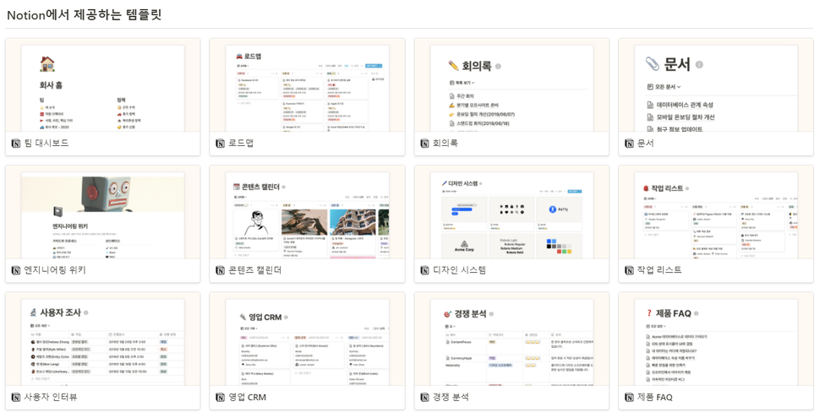Screen dimensions: 820x418
Task: Click the microscope icon by 사용자 조사 heading
Action: [x=34, y=312]
